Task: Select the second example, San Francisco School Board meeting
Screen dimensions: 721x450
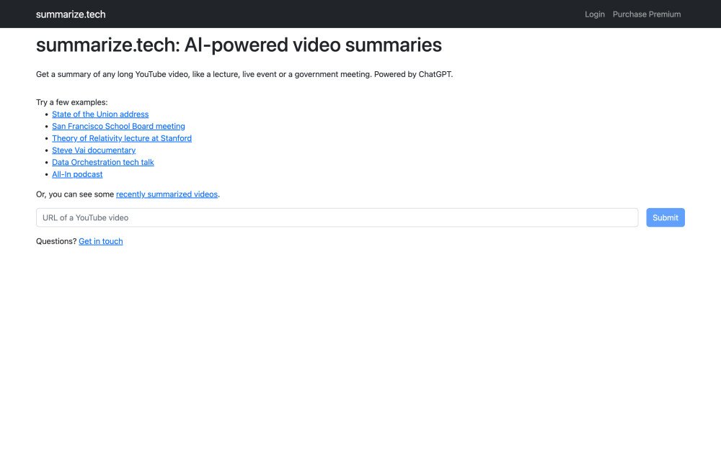Action: [x=118, y=126]
